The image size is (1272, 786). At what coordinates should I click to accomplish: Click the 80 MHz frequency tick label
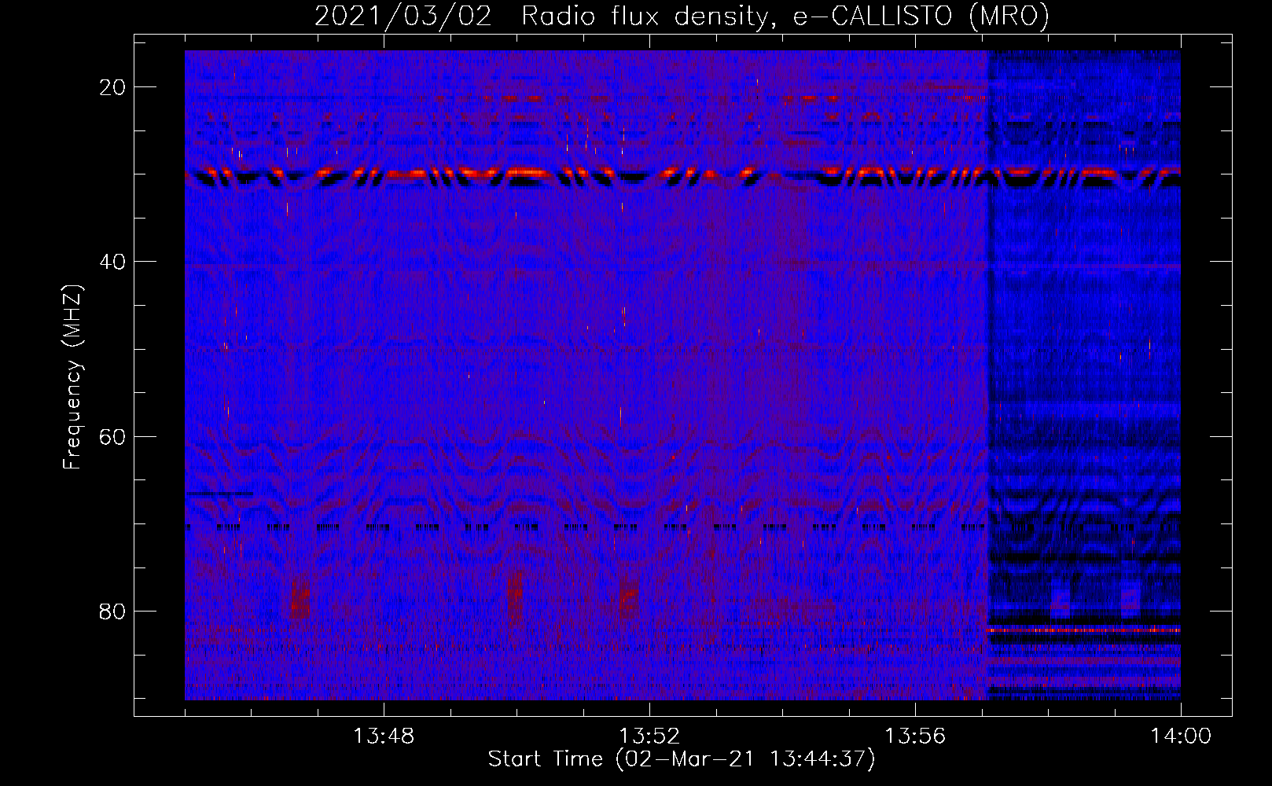[x=113, y=612]
